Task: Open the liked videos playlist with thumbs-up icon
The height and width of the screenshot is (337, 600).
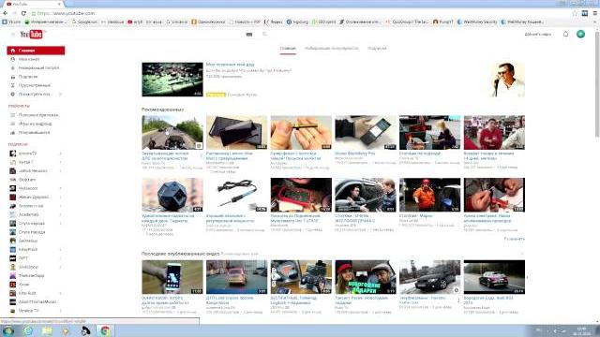Action: coord(36,133)
